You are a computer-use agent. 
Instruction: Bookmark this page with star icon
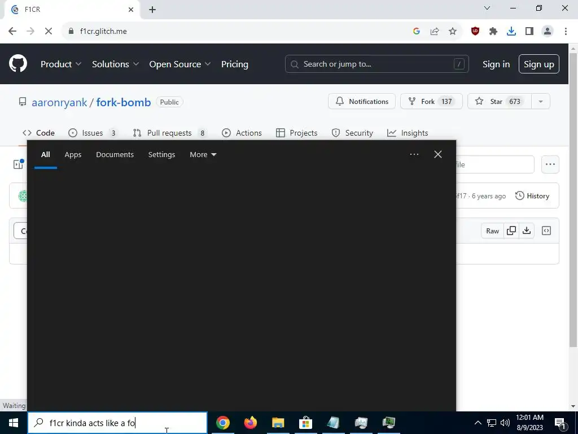coord(453,32)
